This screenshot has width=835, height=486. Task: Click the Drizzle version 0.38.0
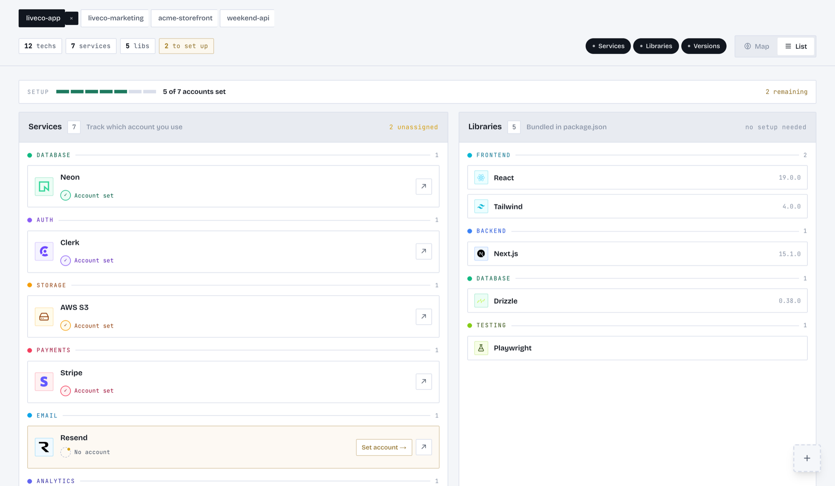pyautogui.click(x=789, y=301)
